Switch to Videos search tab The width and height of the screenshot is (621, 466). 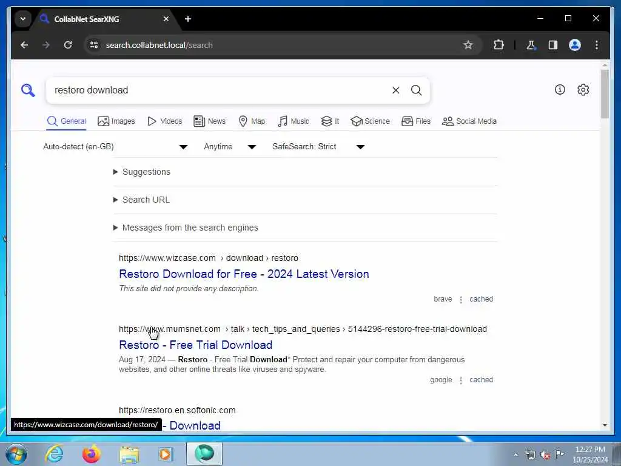click(165, 121)
